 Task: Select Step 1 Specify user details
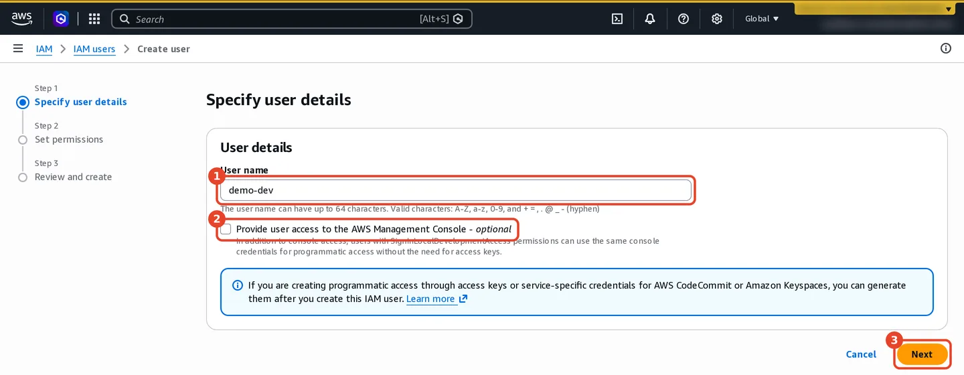click(80, 102)
